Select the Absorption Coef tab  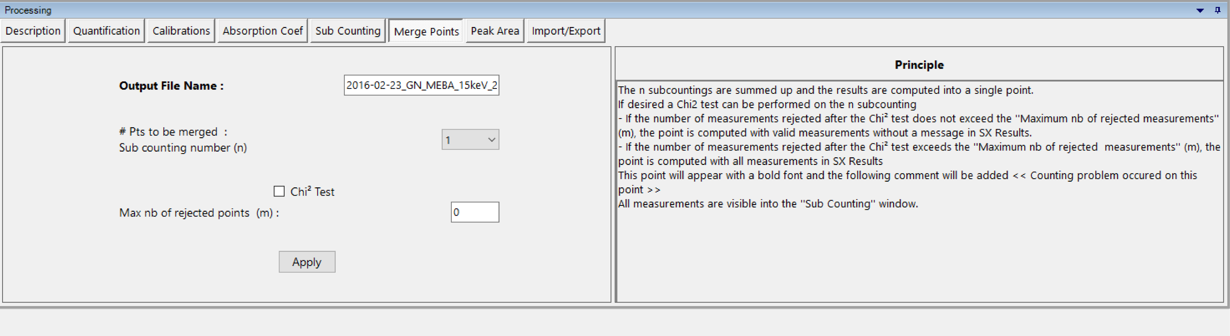tap(262, 31)
